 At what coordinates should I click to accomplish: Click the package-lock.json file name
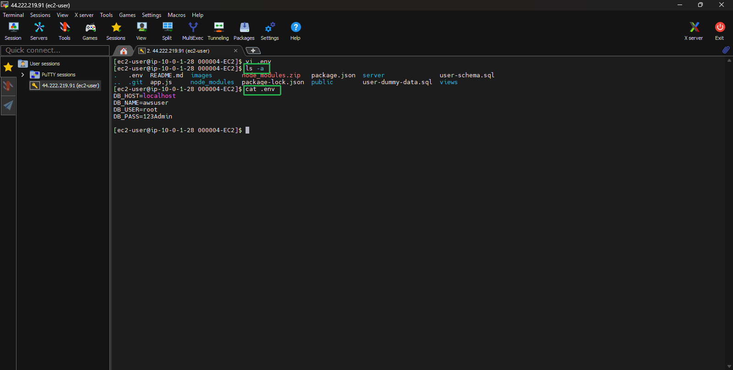(273, 82)
